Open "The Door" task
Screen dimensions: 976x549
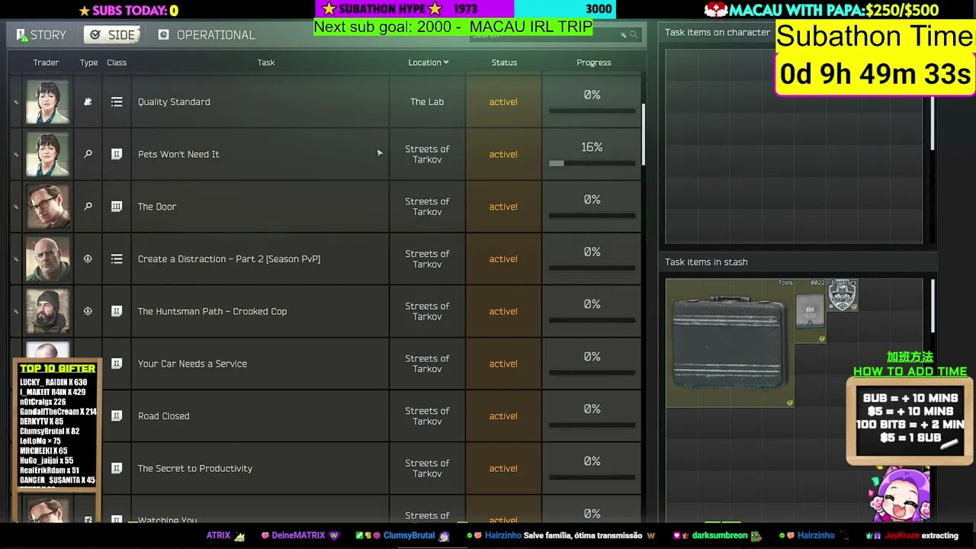click(x=157, y=207)
